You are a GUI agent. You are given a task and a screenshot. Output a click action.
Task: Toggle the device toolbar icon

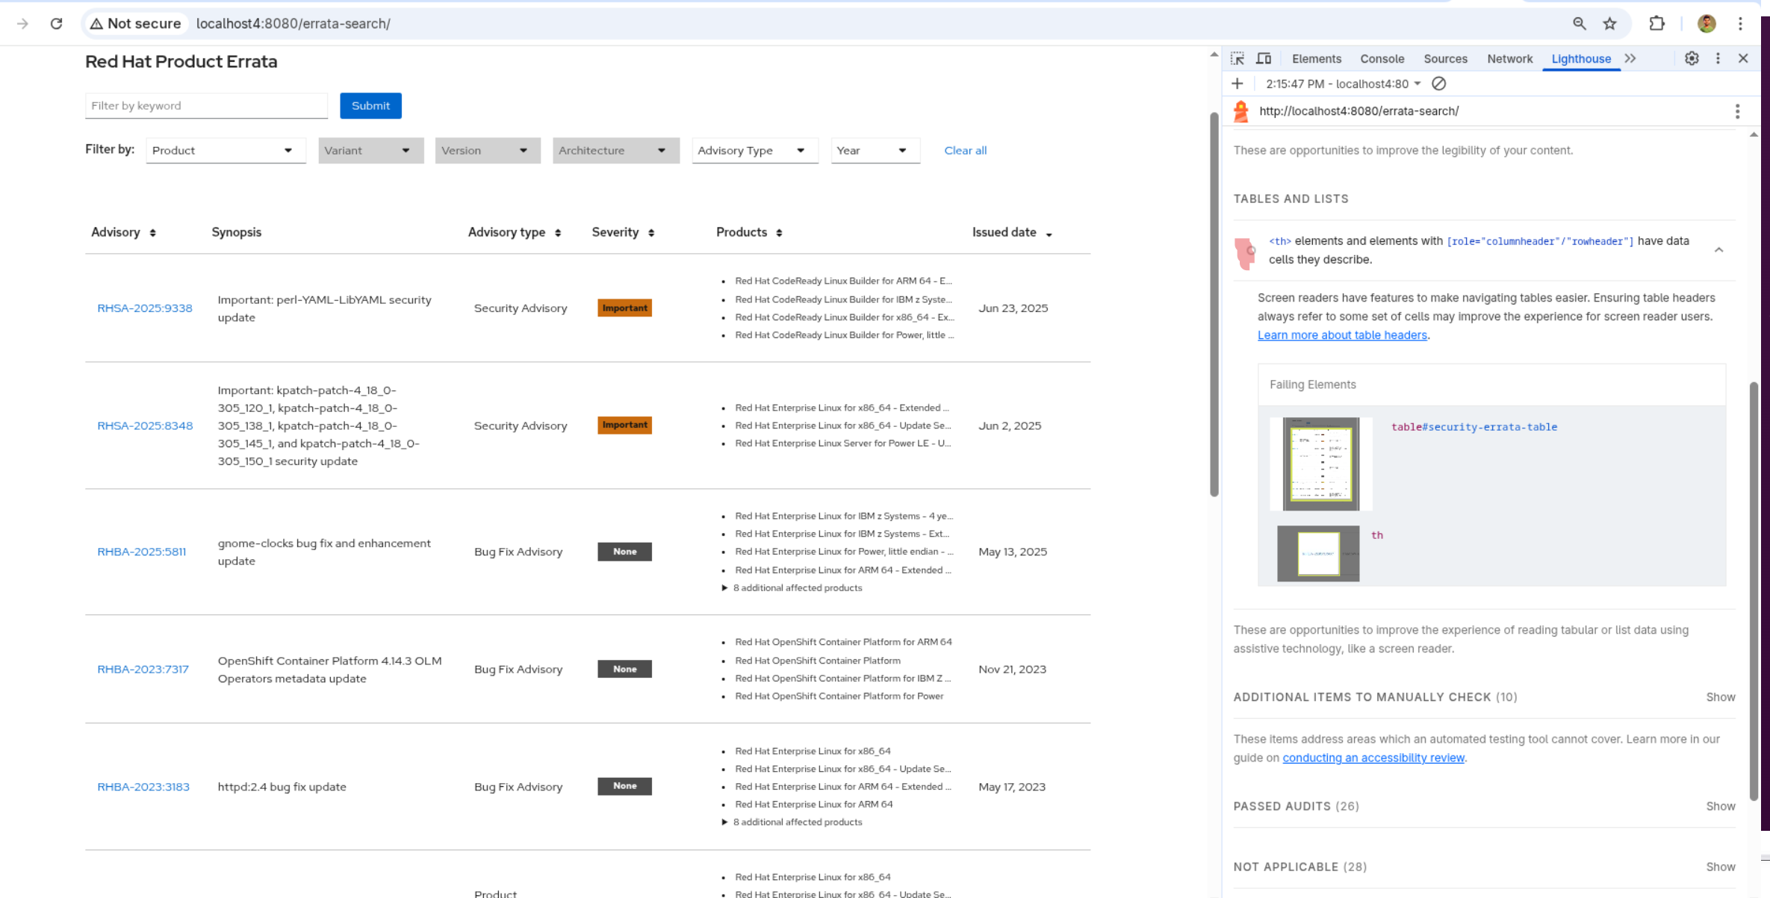[1264, 58]
